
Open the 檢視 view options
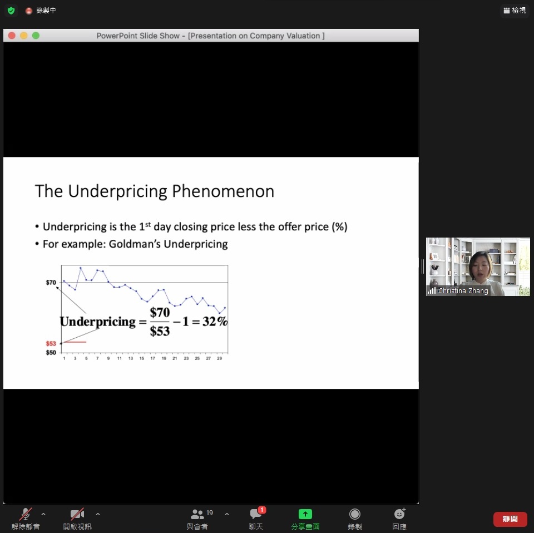pyautogui.click(x=515, y=11)
